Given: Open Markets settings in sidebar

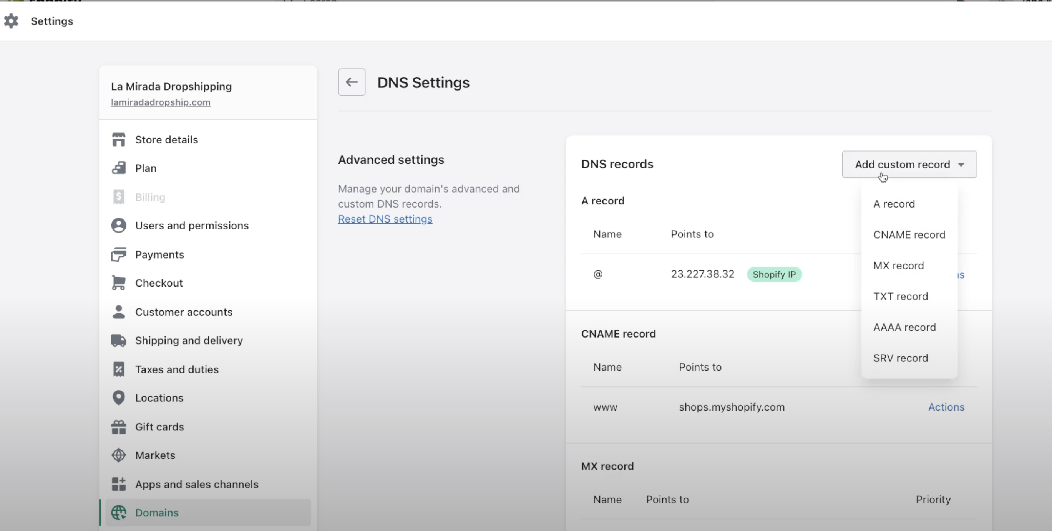Looking at the screenshot, I should click(155, 455).
